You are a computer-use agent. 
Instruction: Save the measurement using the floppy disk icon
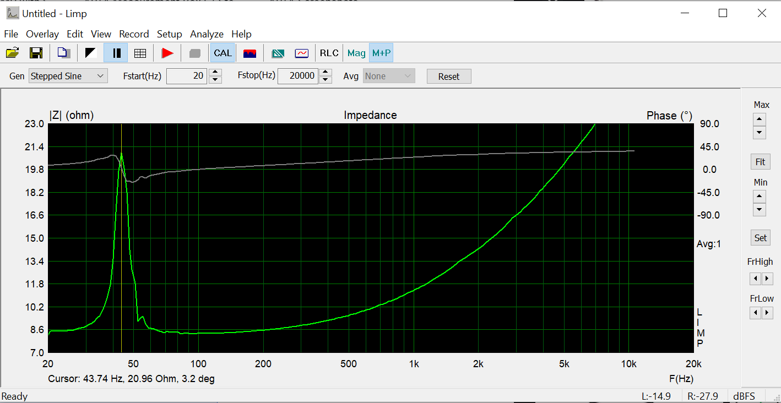coord(36,53)
